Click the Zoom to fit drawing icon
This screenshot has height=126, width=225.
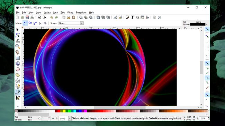[86, 17]
